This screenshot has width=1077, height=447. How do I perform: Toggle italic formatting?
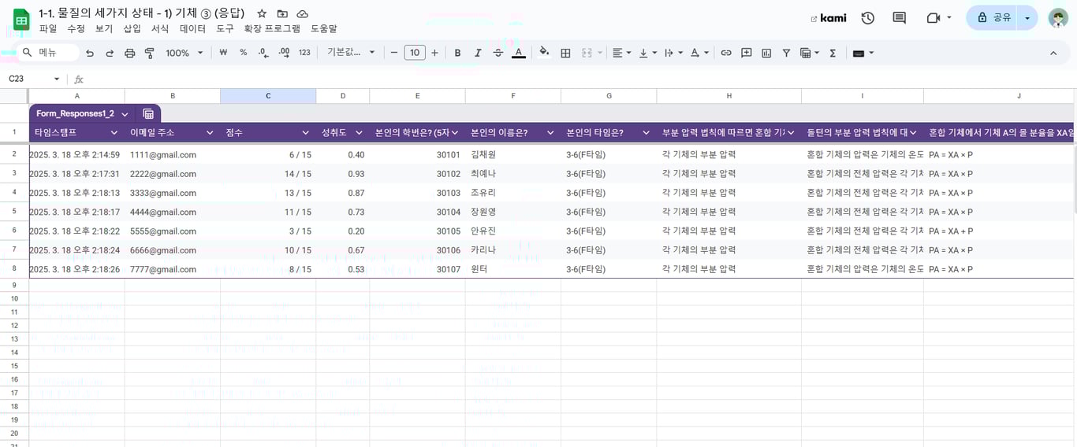[478, 53]
